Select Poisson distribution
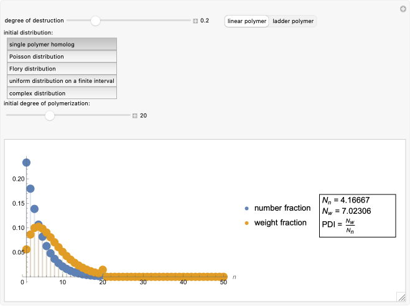 [x=61, y=57]
